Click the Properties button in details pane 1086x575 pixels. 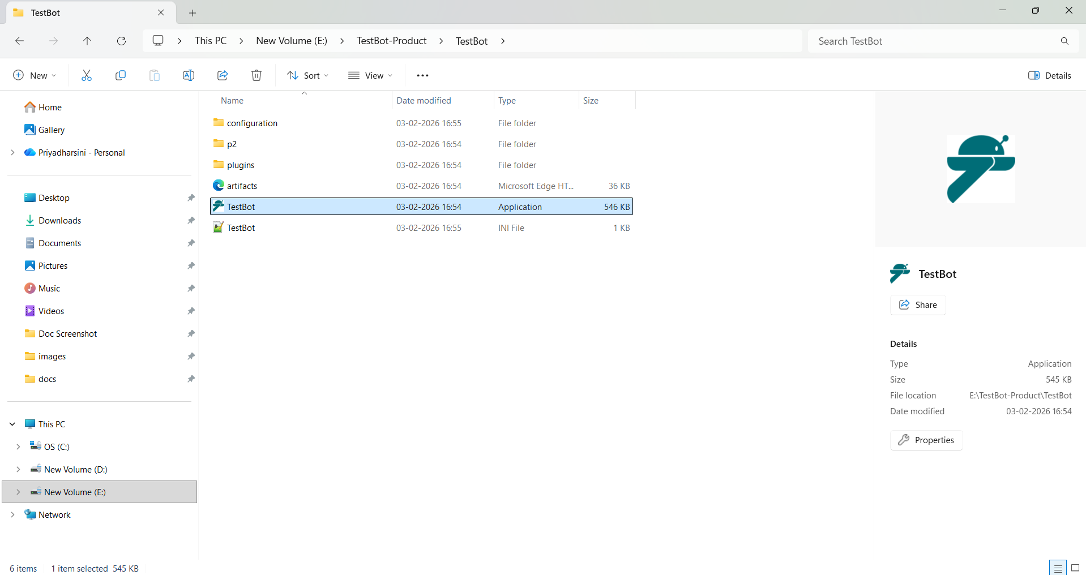pos(926,440)
